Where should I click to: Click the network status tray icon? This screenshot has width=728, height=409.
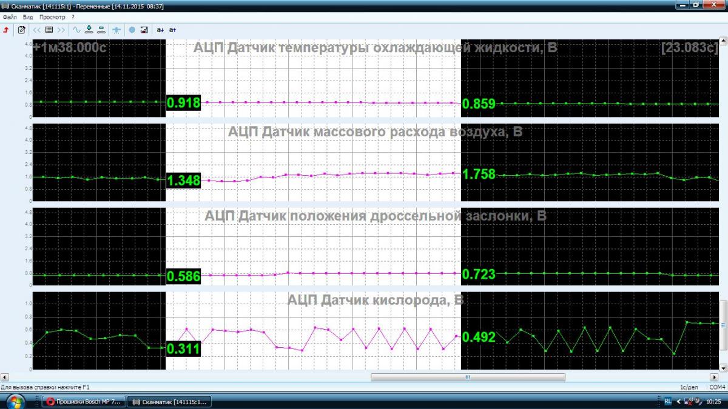[689, 401]
